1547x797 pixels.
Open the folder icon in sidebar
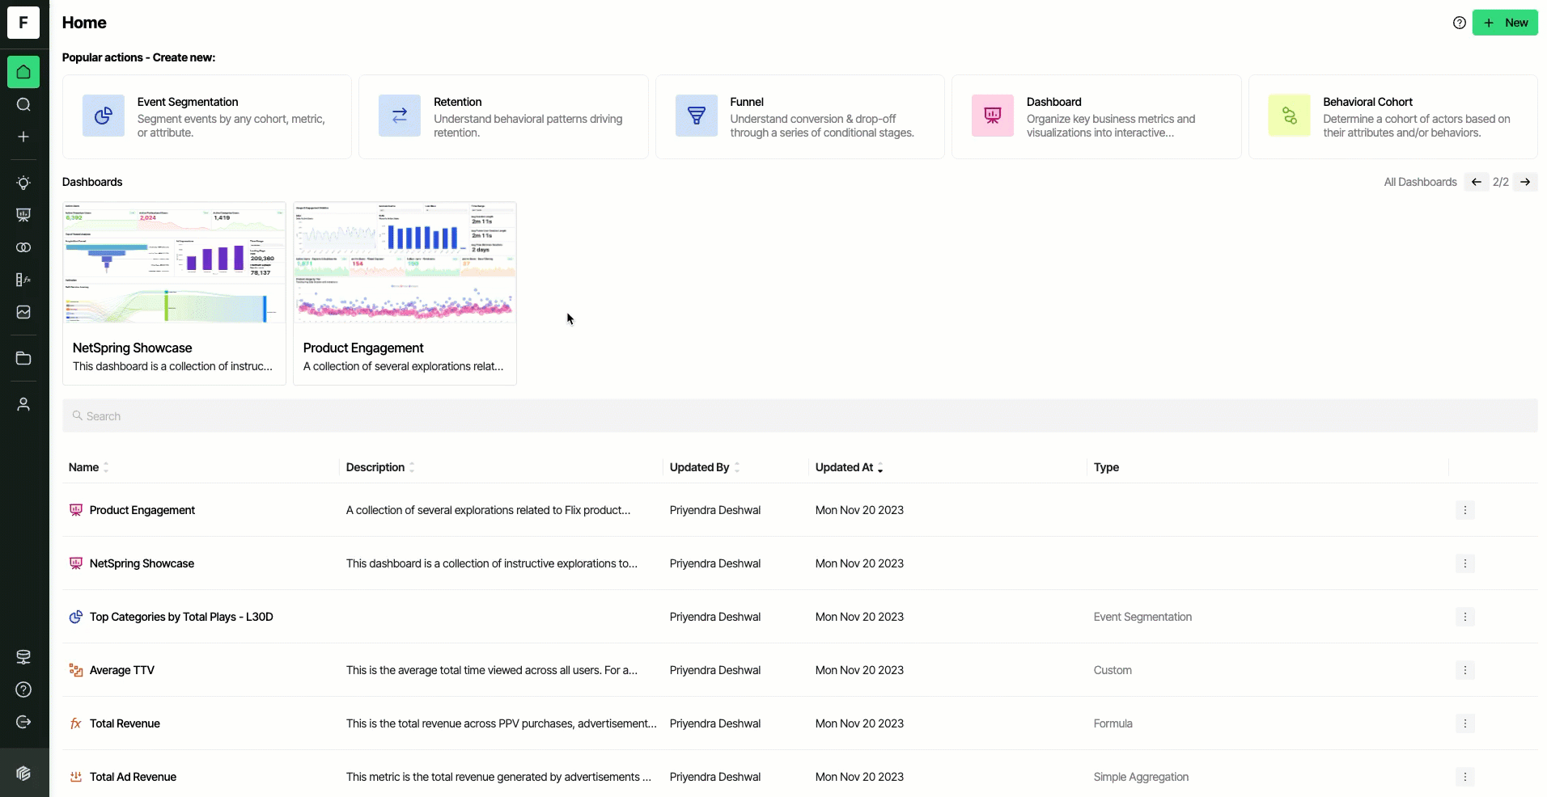23,358
